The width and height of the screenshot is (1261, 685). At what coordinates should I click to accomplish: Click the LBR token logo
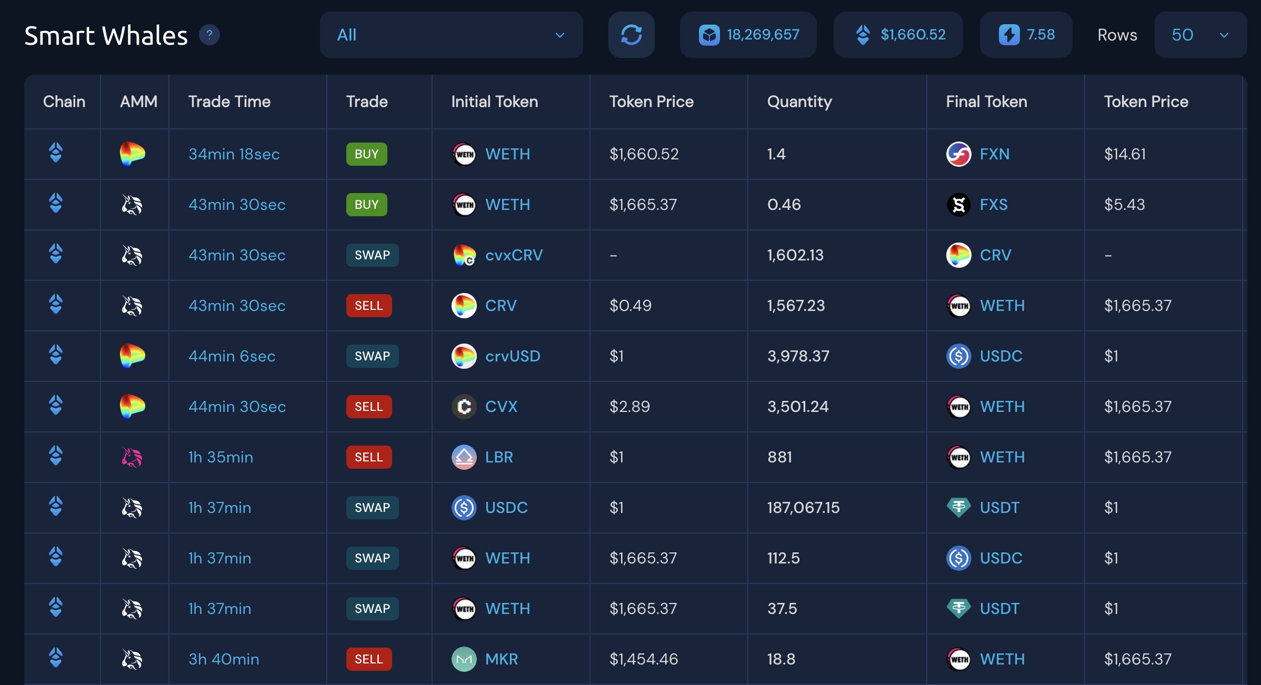coord(464,457)
